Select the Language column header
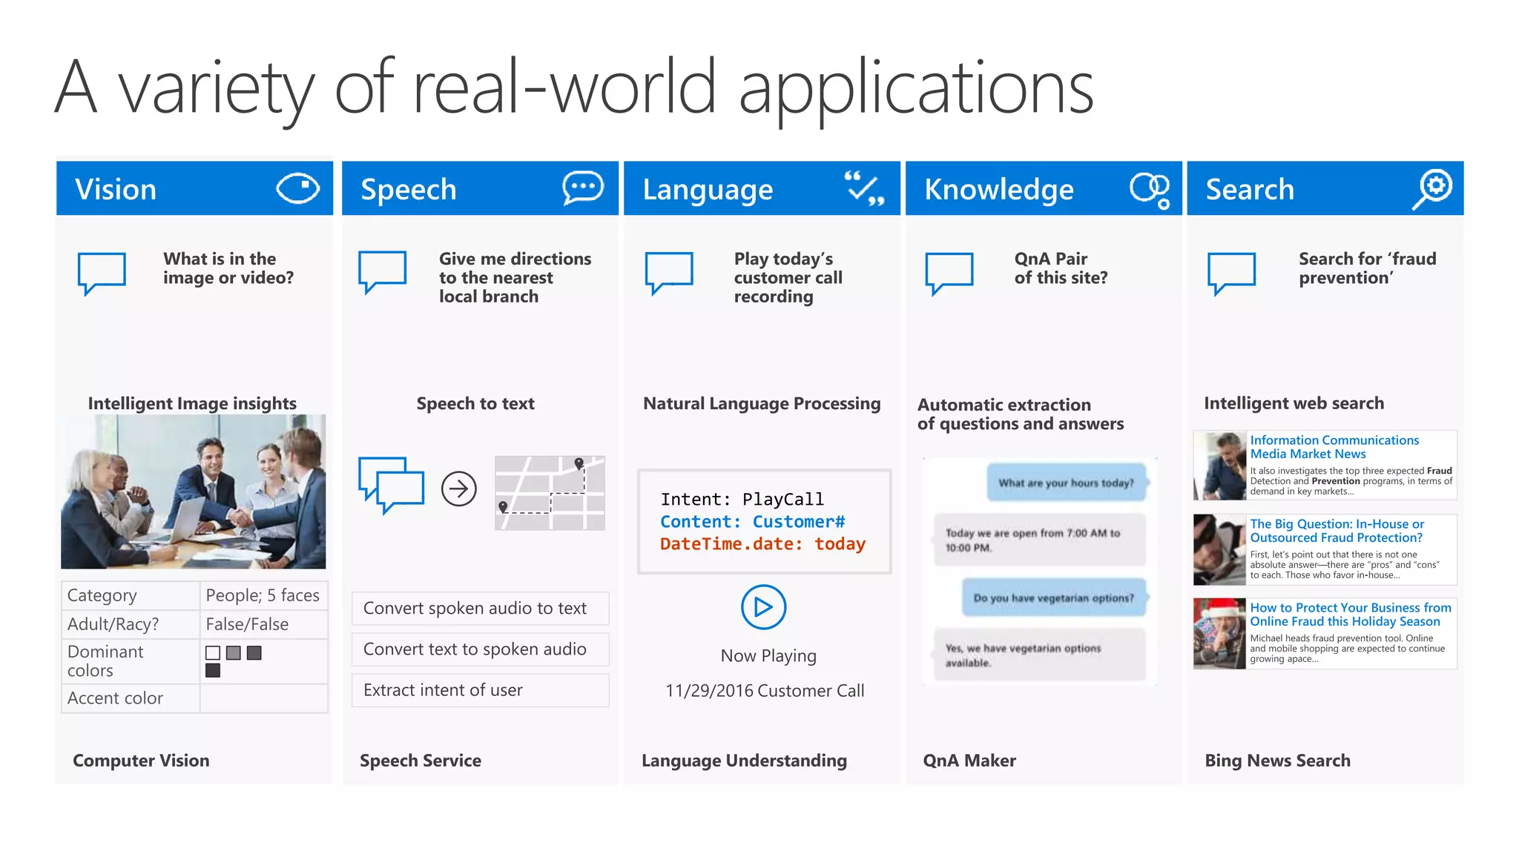This screenshot has width=1519, height=854. (762, 188)
